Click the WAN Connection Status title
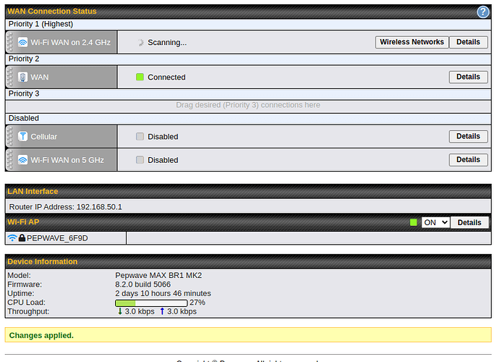497x362 pixels. (x=52, y=11)
